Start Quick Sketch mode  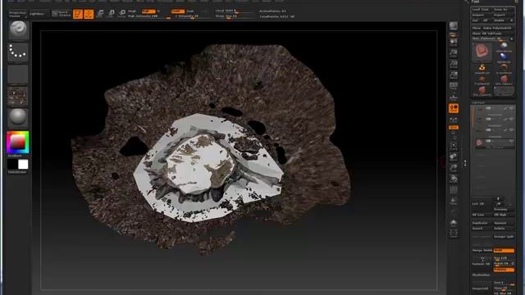pos(62,14)
